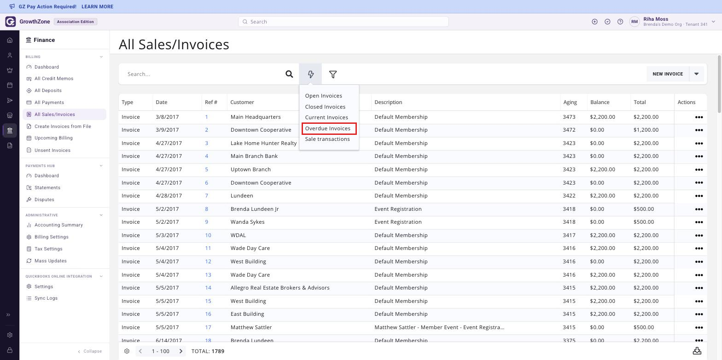The image size is (722, 360).
Task: Open the Home icon in the left rail
Action: (10, 40)
